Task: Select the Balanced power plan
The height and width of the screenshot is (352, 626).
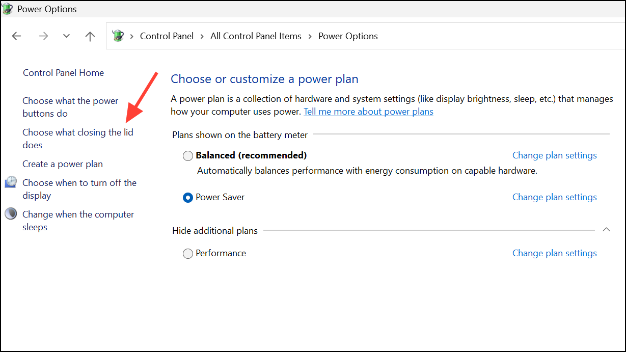Action: point(187,155)
